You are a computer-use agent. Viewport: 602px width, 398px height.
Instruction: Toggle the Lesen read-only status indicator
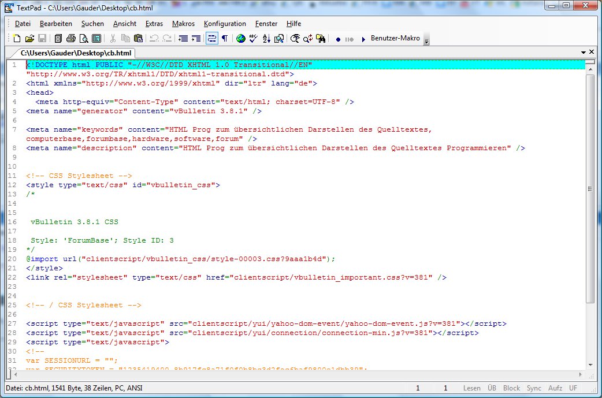click(472, 388)
